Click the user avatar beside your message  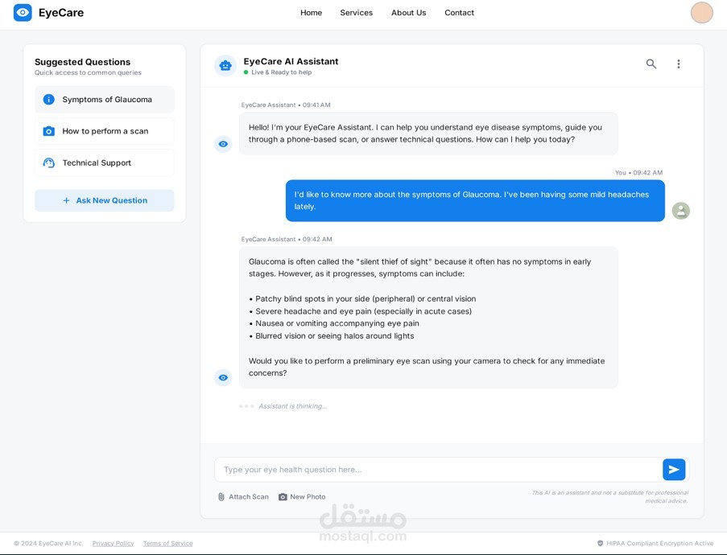pyautogui.click(x=680, y=211)
